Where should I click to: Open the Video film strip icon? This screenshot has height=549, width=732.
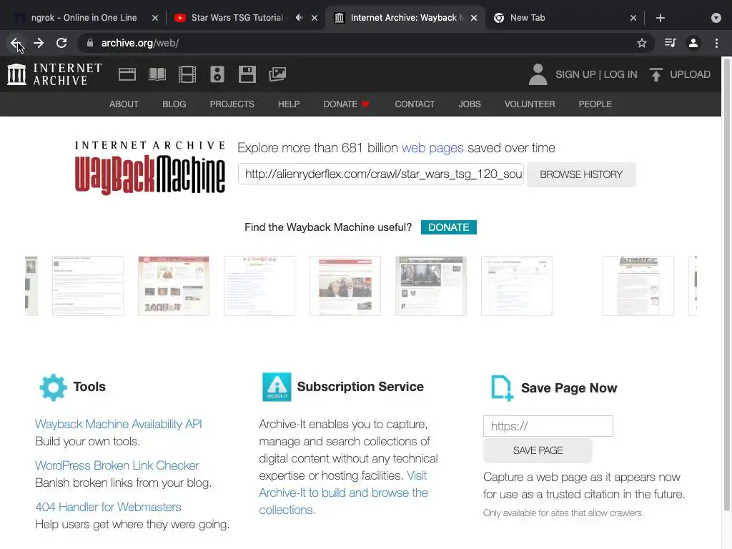point(187,74)
